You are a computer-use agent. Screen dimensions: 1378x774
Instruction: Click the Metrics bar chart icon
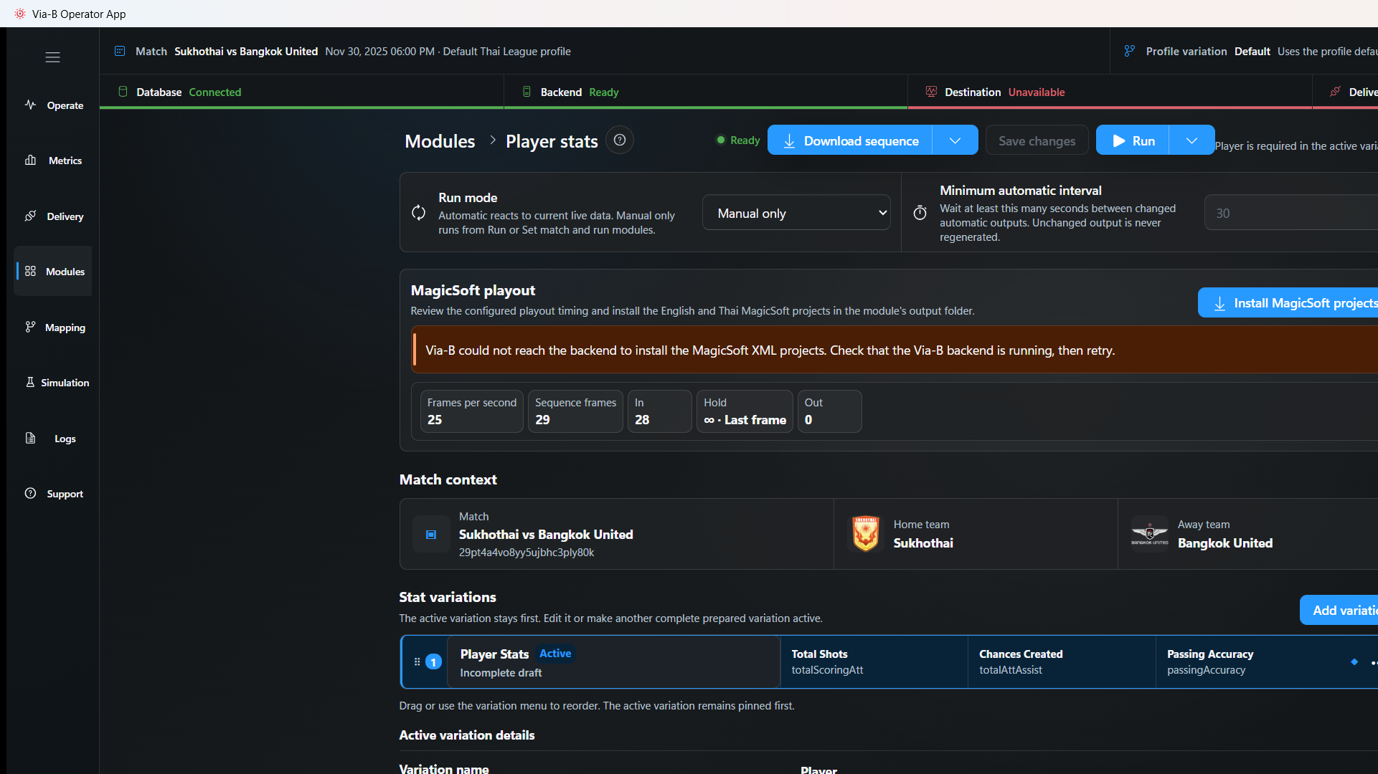pos(30,160)
